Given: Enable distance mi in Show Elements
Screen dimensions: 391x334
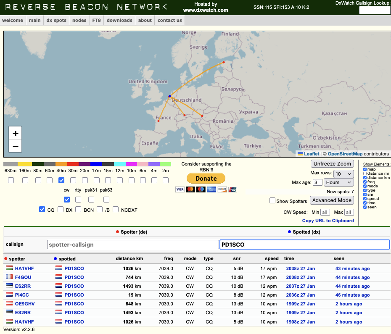Looking at the screenshot, I should click(365, 174).
